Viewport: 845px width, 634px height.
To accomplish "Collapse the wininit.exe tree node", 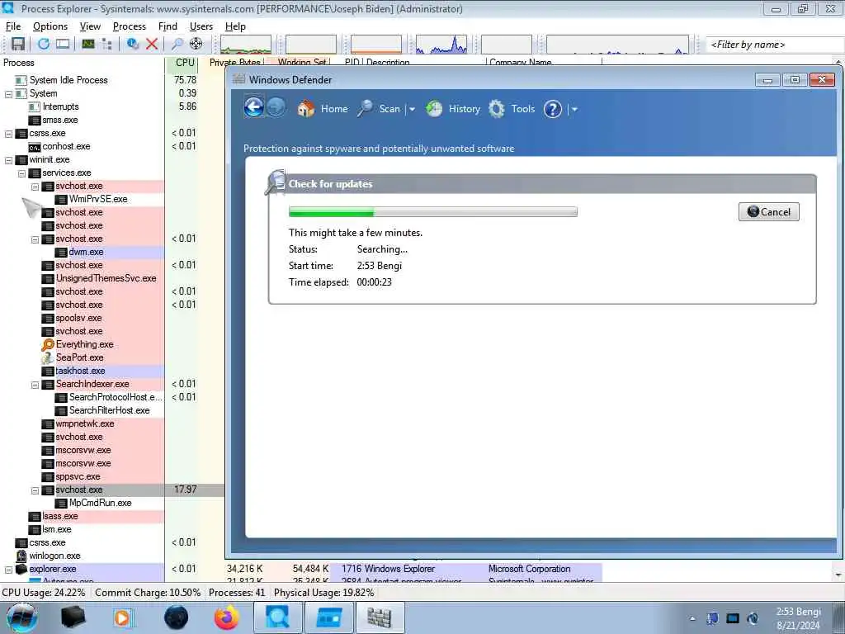I will 8,160.
